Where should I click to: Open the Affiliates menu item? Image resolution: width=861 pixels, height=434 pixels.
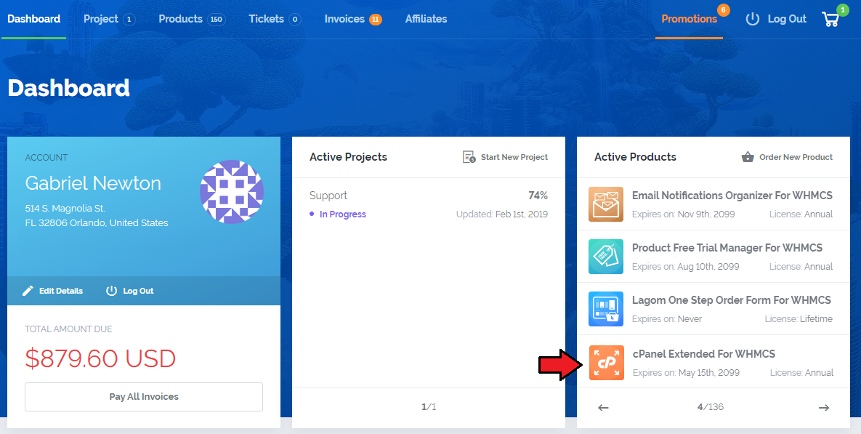[x=426, y=19]
